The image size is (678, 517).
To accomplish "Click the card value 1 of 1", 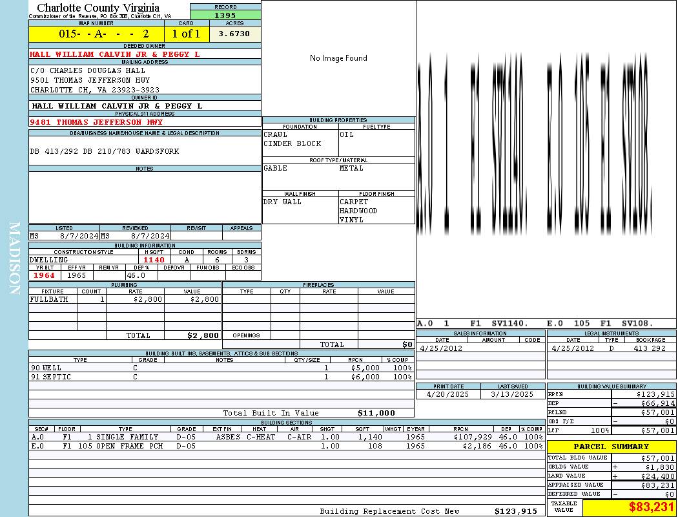I will click(186, 34).
